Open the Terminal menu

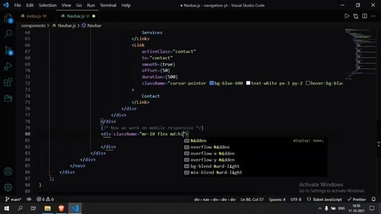pos(108,5)
